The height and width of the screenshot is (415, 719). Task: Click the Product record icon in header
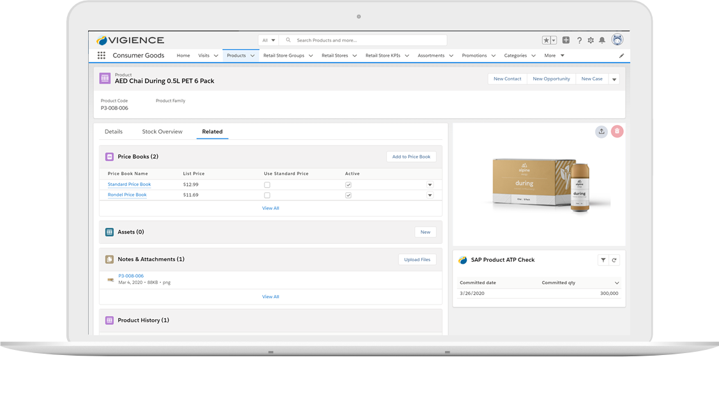[x=105, y=79]
